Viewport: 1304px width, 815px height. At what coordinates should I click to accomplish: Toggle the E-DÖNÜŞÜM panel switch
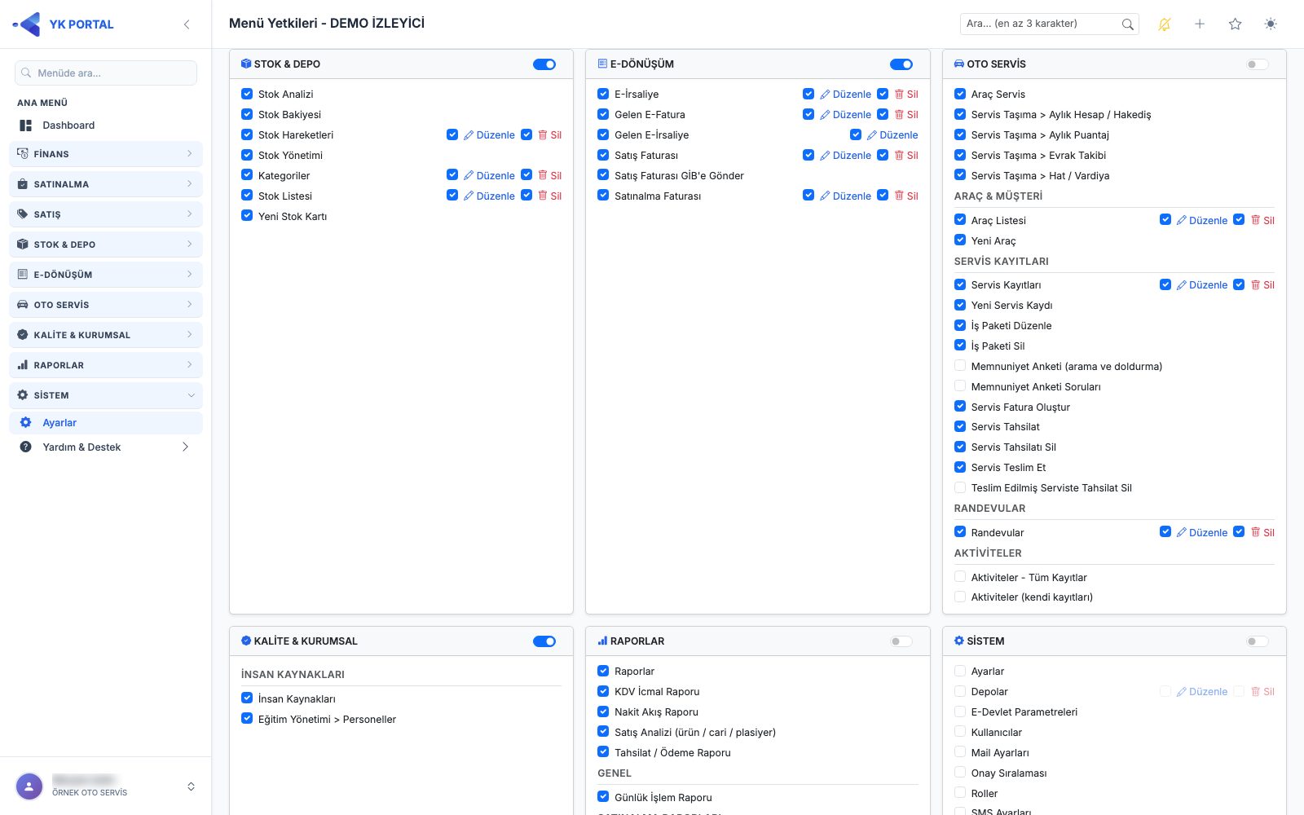tap(901, 64)
